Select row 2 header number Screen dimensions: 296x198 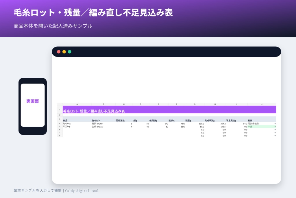(x=60, y=115)
